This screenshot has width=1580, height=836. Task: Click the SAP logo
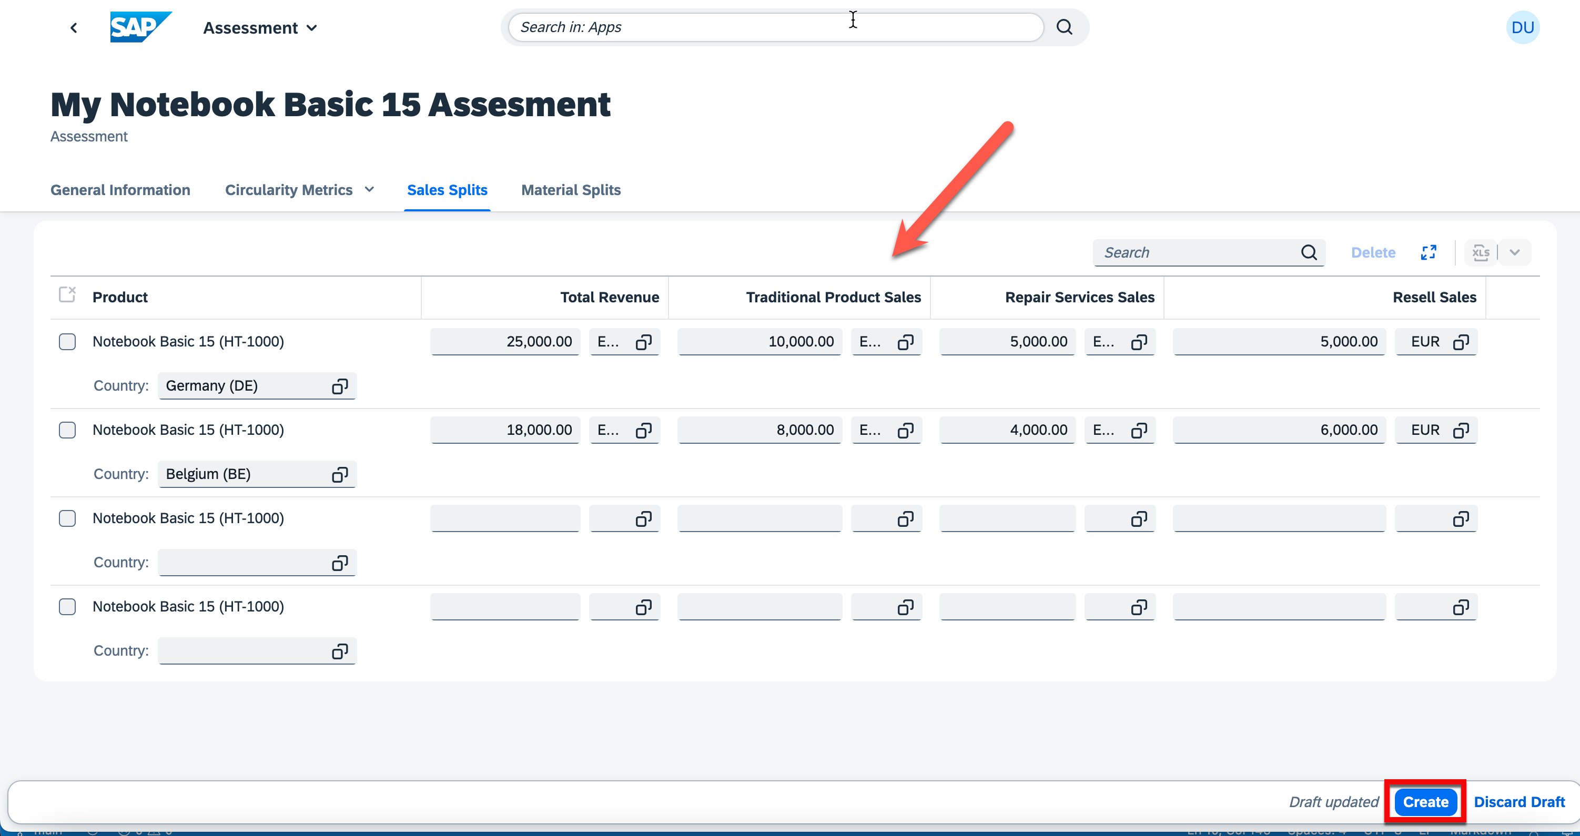[140, 27]
